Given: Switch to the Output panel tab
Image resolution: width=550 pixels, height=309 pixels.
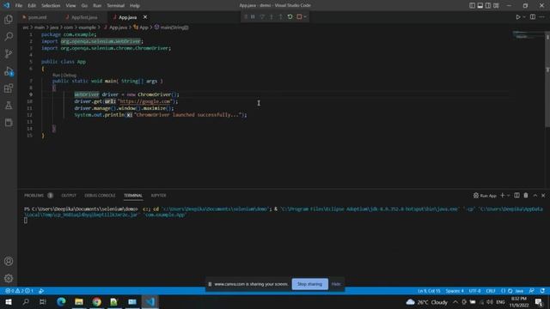Looking at the screenshot, I should point(69,196).
